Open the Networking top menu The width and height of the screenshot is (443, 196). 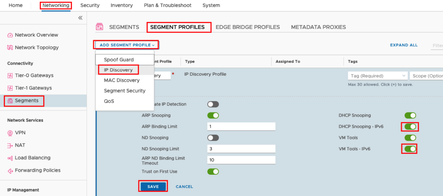pyautogui.click(x=56, y=5)
